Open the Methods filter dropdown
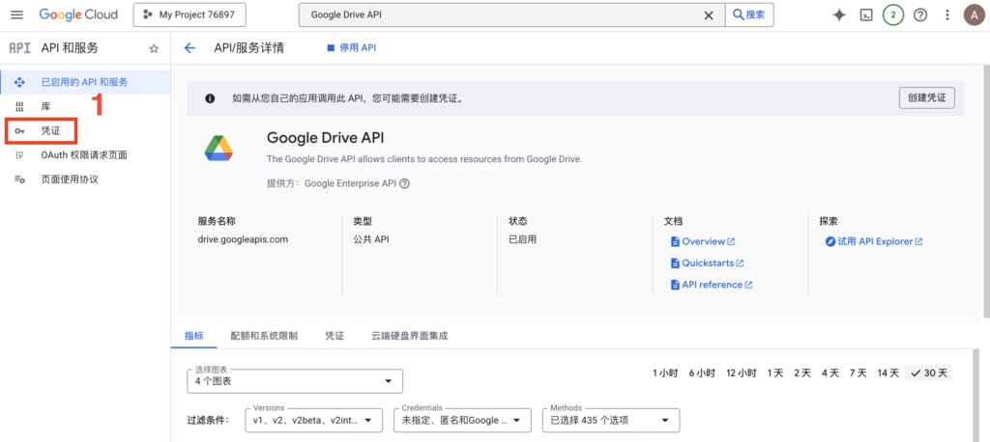Viewport: 990px width, 442px height. pos(610,421)
